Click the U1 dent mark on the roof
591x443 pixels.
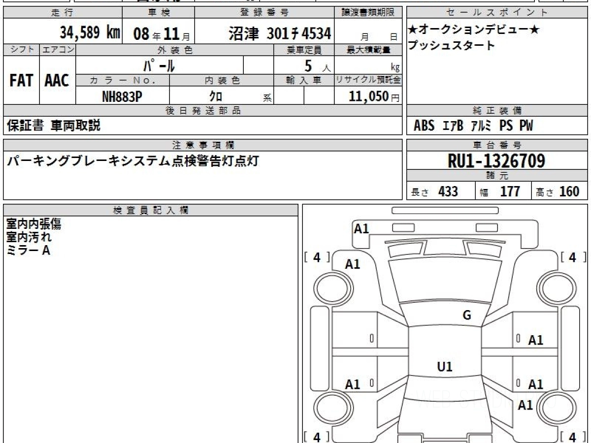coord(445,367)
